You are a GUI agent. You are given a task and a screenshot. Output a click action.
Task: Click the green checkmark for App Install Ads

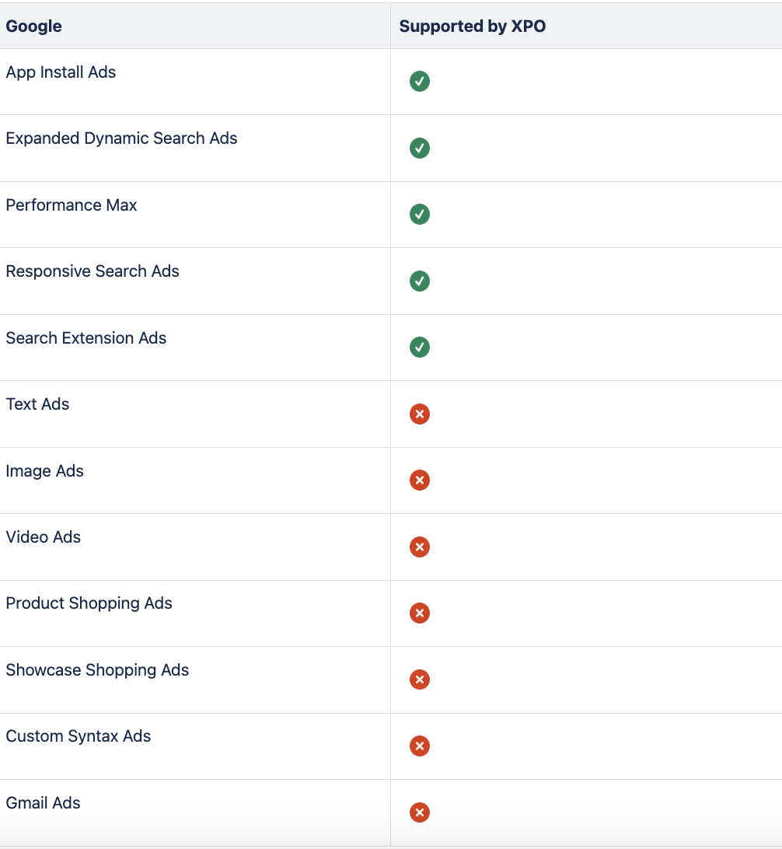(420, 82)
